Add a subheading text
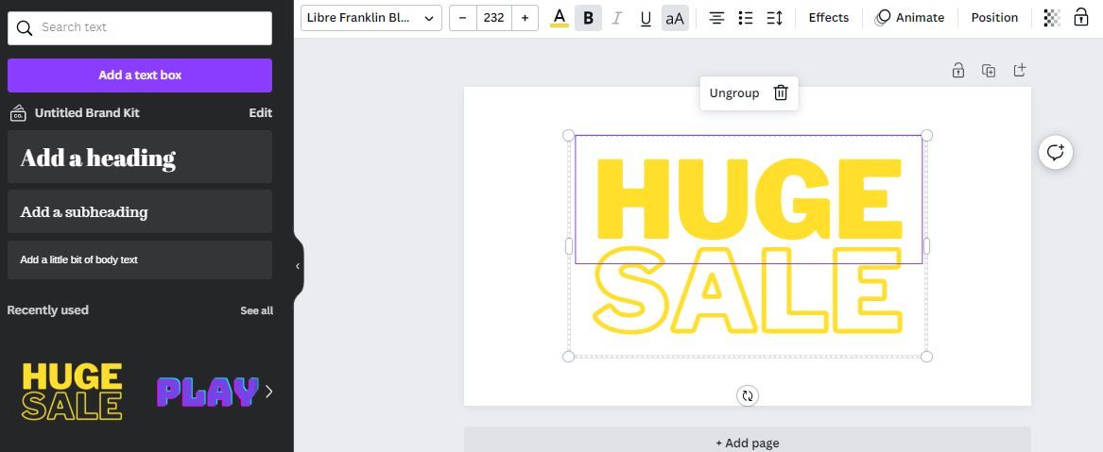Viewport: 1103px width, 452px height. coord(139,211)
